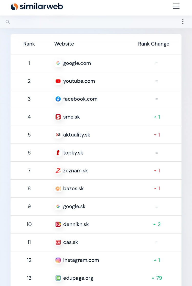Click the YouTube favicon icon
Viewport: 192px width, 286px height.
pyautogui.click(x=58, y=81)
